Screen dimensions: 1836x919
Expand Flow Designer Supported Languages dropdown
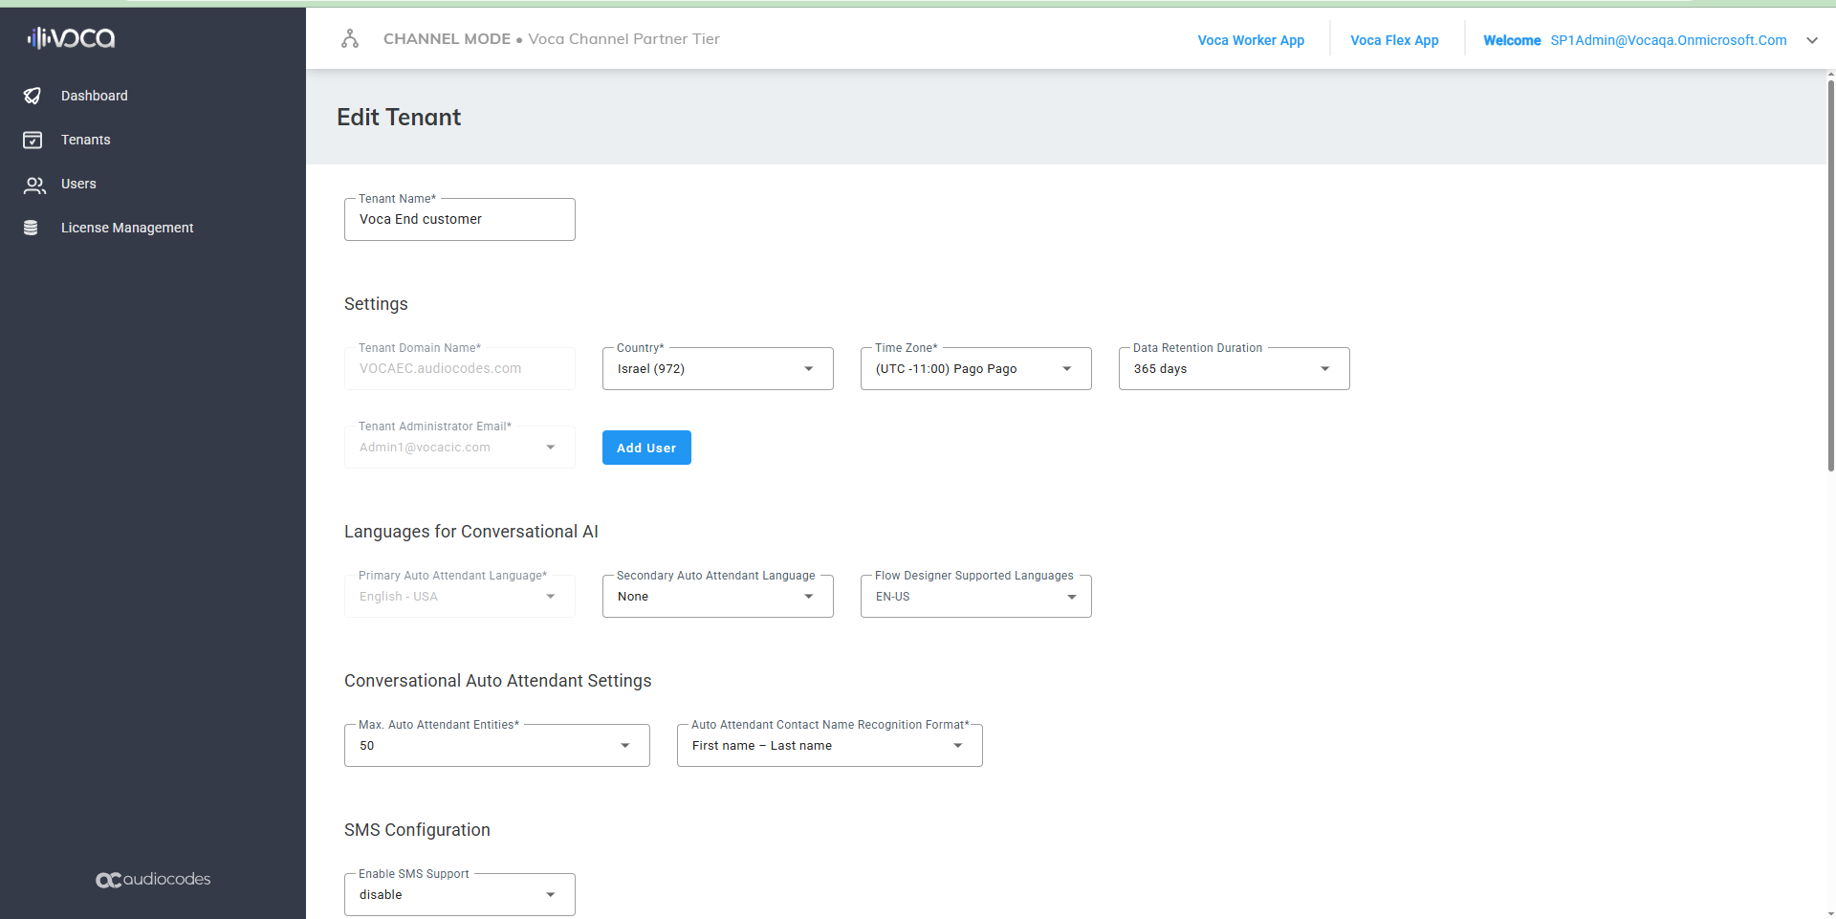[x=975, y=597]
